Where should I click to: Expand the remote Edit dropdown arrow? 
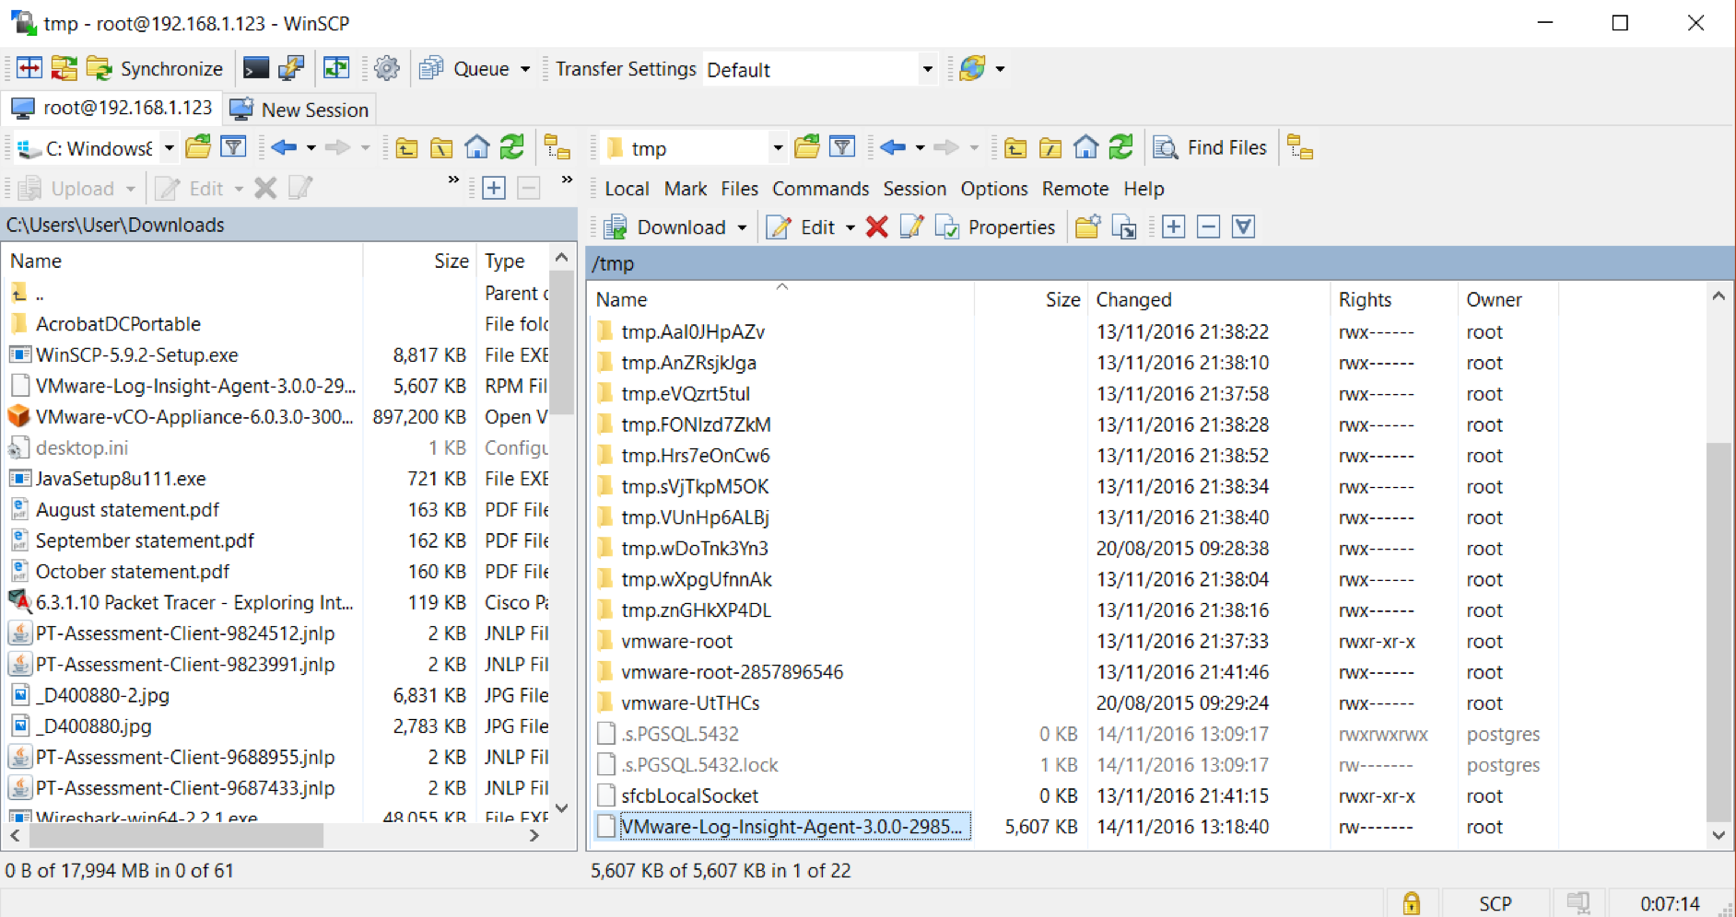click(x=850, y=227)
